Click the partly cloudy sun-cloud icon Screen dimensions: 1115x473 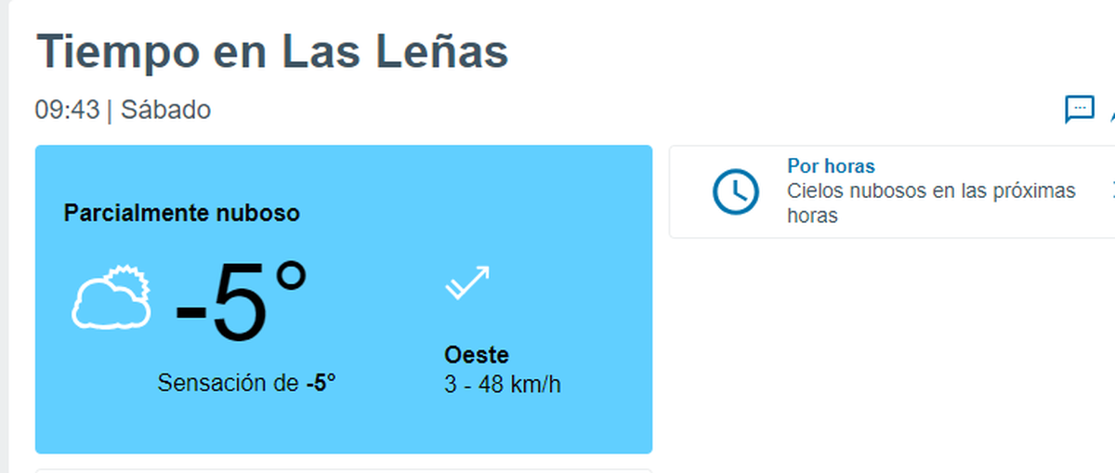(x=111, y=297)
